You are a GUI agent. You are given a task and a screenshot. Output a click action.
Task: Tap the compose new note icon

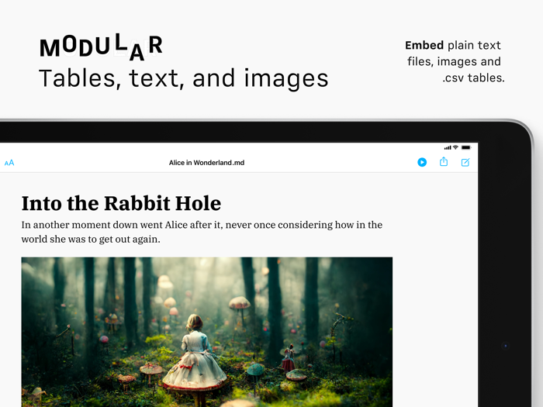coord(465,162)
